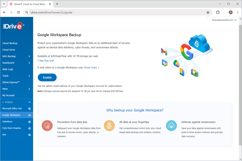Click the Google Drive icon in the illustration
The width and height of the screenshot is (242, 161).
176,64
